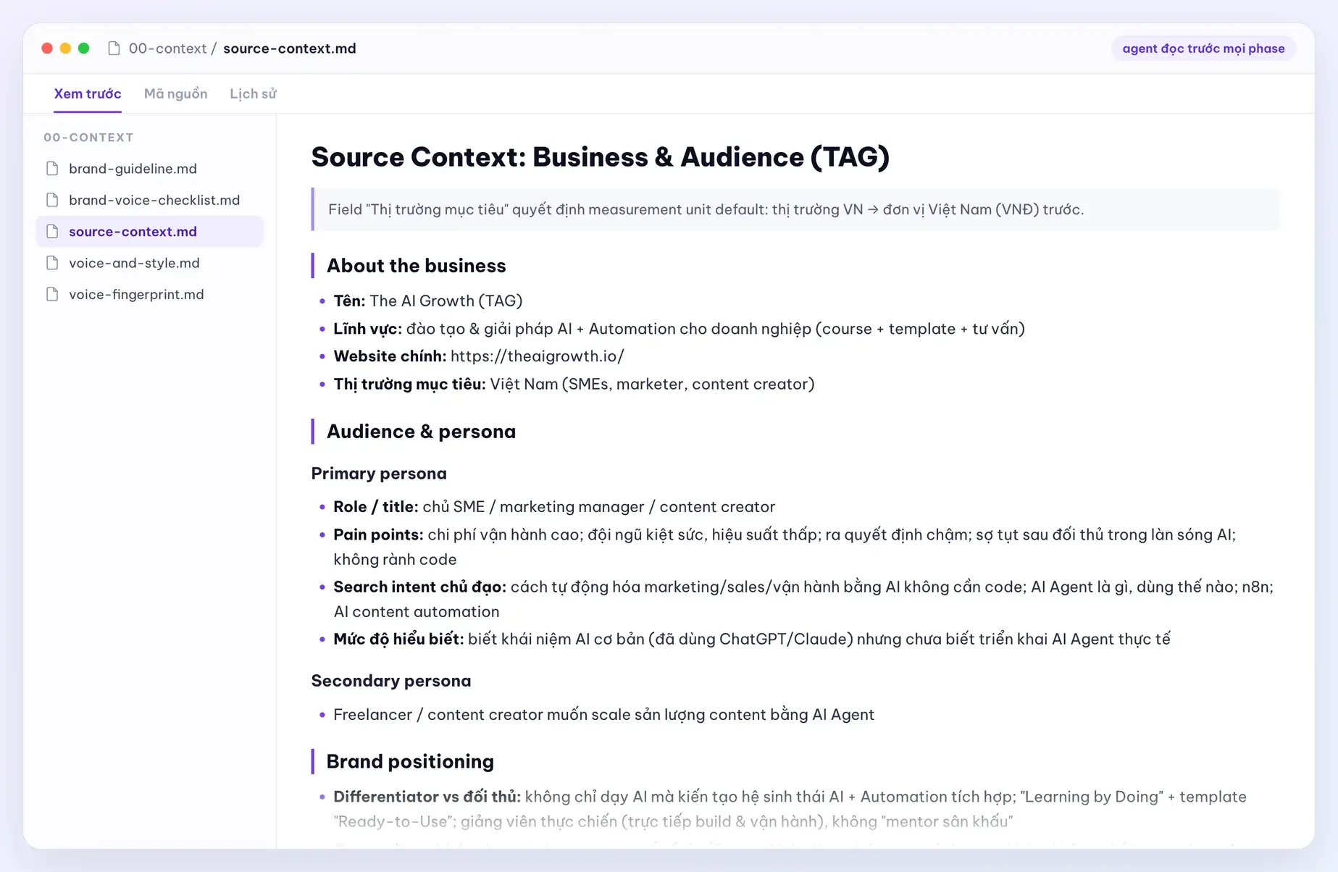Click the red close window dot
This screenshot has width=1338, height=872.
(x=47, y=49)
